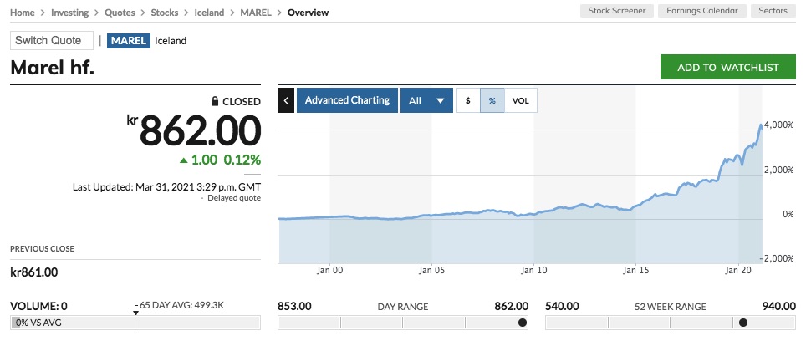Navigate to Stocks breadcrumb
811x341 pixels.
[166, 13]
